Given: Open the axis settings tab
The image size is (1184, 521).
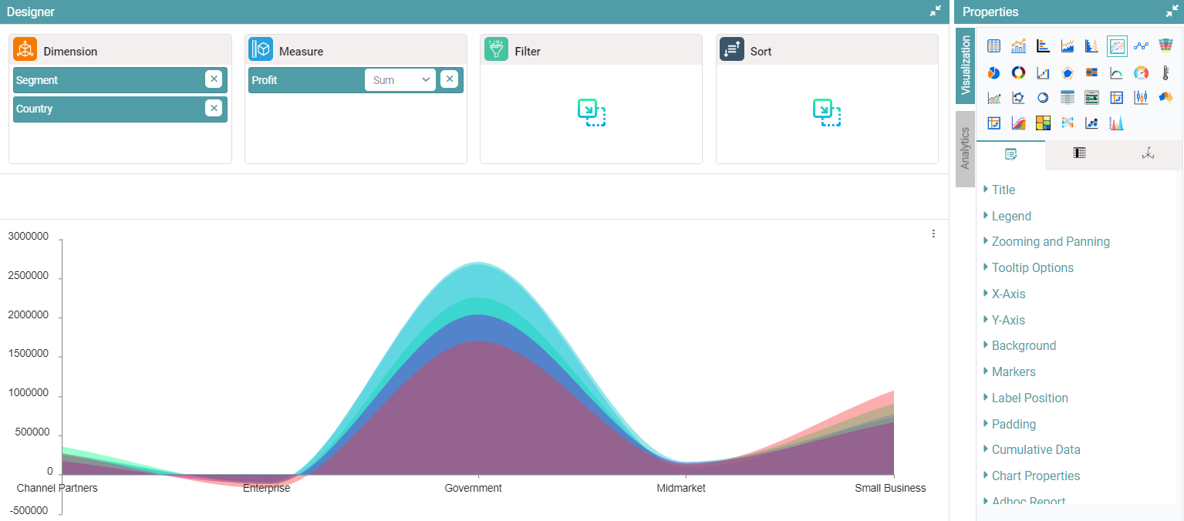Looking at the screenshot, I should pos(1148,154).
